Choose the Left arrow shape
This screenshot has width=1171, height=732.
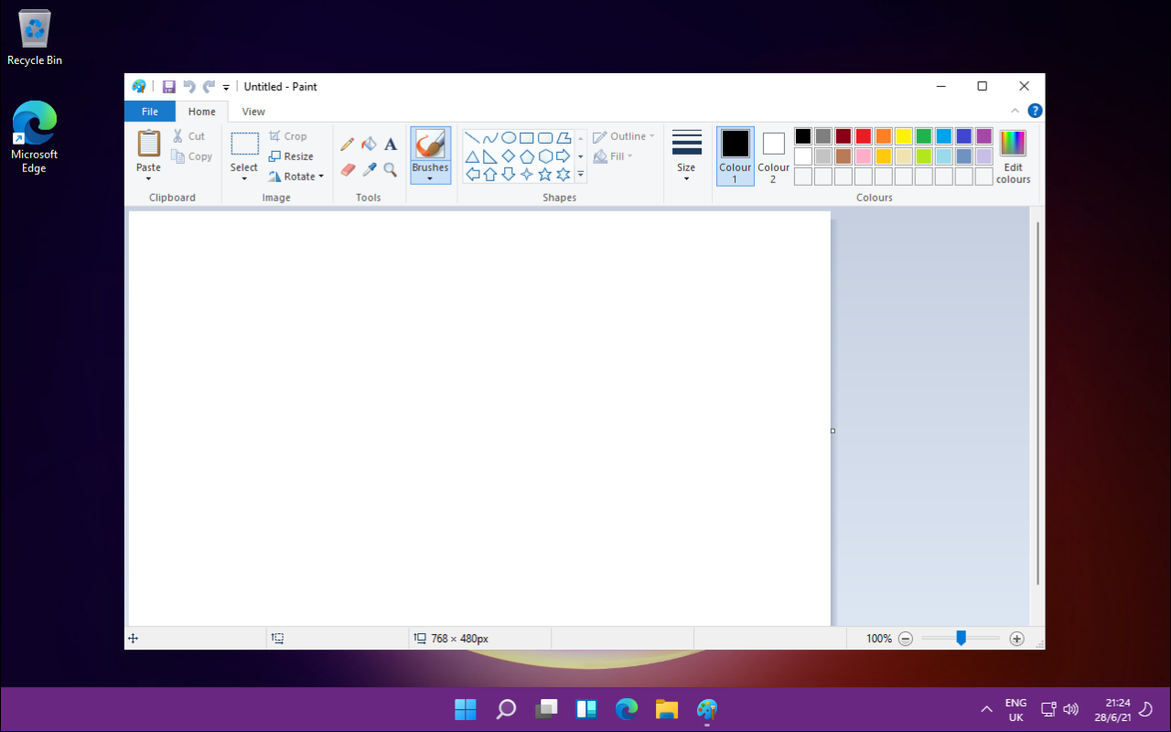(472, 174)
